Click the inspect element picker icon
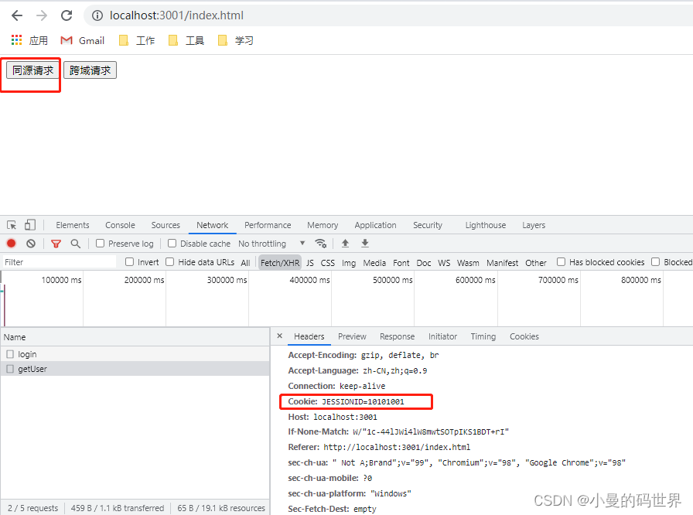The image size is (693, 515). pyautogui.click(x=12, y=225)
